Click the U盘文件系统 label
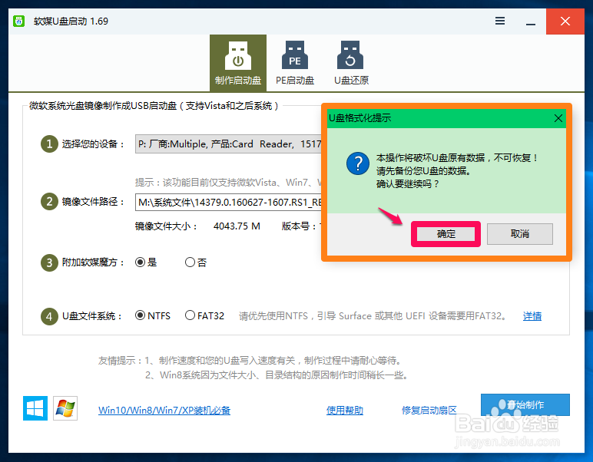Screen dimensions: 593x462 click(x=92, y=316)
